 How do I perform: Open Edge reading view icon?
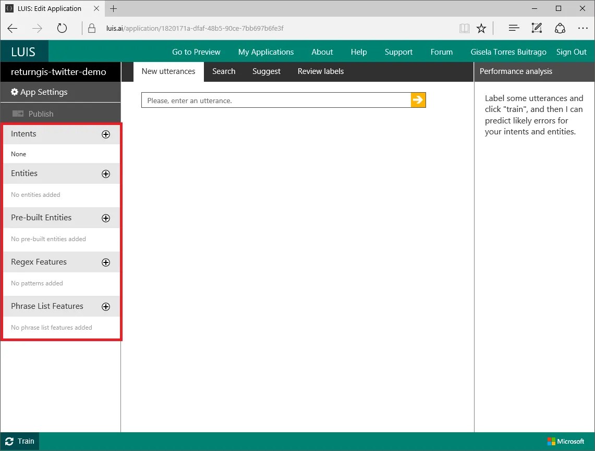tap(465, 29)
